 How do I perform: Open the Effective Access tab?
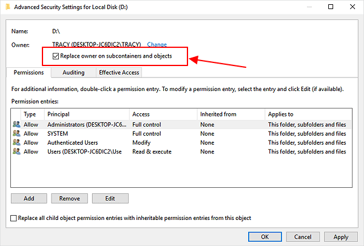(x=119, y=72)
